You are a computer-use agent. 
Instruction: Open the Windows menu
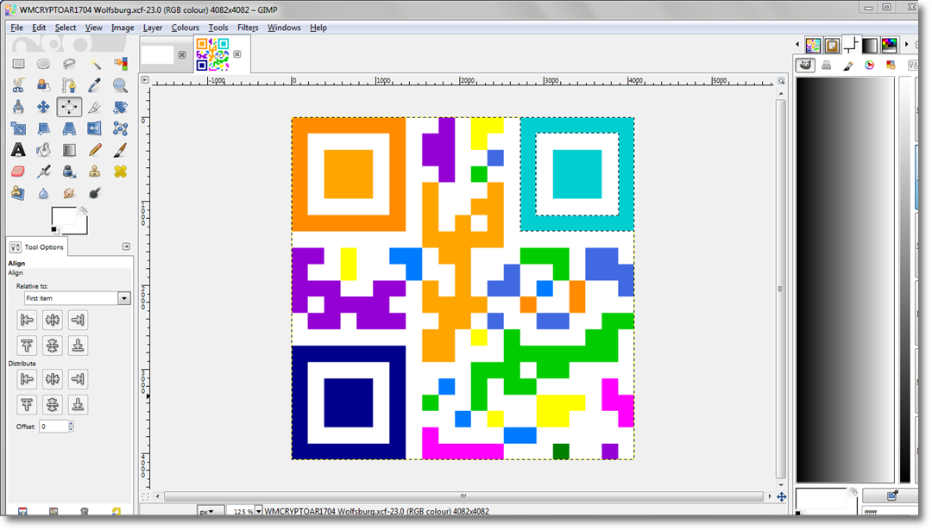pyautogui.click(x=284, y=28)
